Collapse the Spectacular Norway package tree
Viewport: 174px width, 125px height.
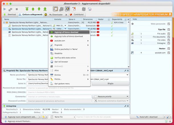pyautogui.click(x=4, y=23)
